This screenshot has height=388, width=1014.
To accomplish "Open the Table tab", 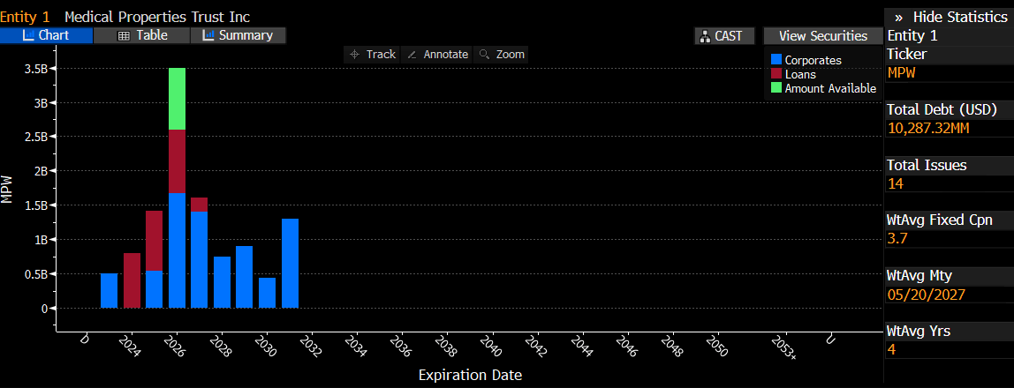I will click(x=141, y=35).
